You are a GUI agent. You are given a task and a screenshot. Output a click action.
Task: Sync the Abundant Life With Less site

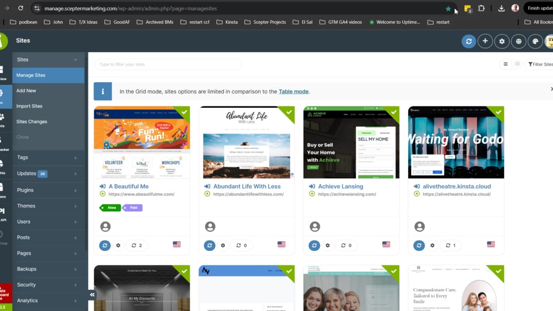coord(210,245)
